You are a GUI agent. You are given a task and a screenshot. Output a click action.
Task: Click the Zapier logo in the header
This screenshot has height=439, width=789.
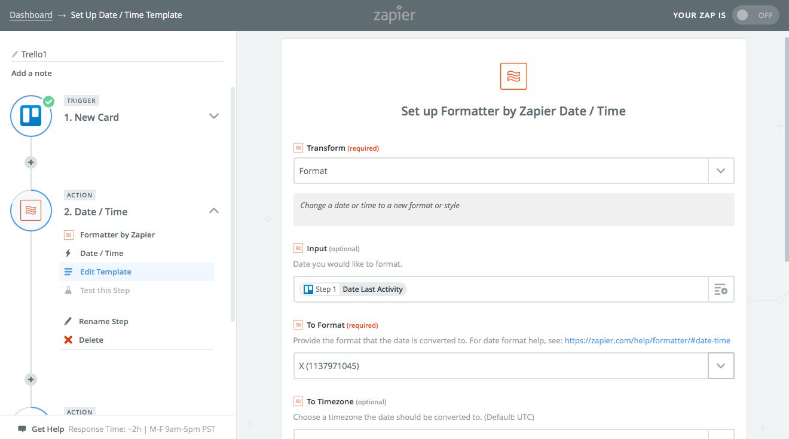coord(395,15)
